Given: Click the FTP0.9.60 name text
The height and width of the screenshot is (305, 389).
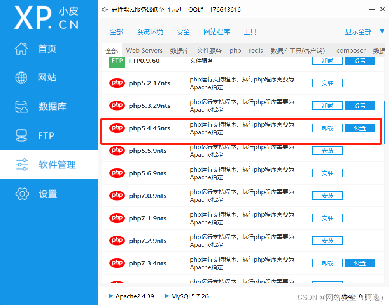Looking at the screenshot, I should 144,61.
